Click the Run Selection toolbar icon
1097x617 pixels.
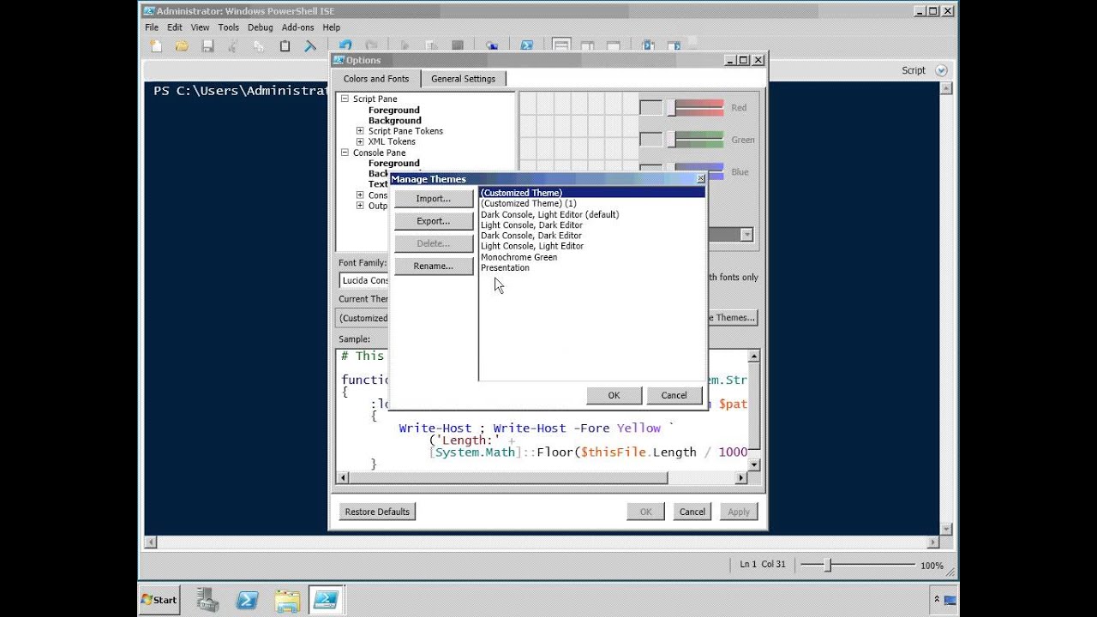[431, 45]
